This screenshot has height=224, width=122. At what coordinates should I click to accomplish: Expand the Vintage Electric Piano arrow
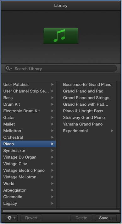(x=53, y=170)
